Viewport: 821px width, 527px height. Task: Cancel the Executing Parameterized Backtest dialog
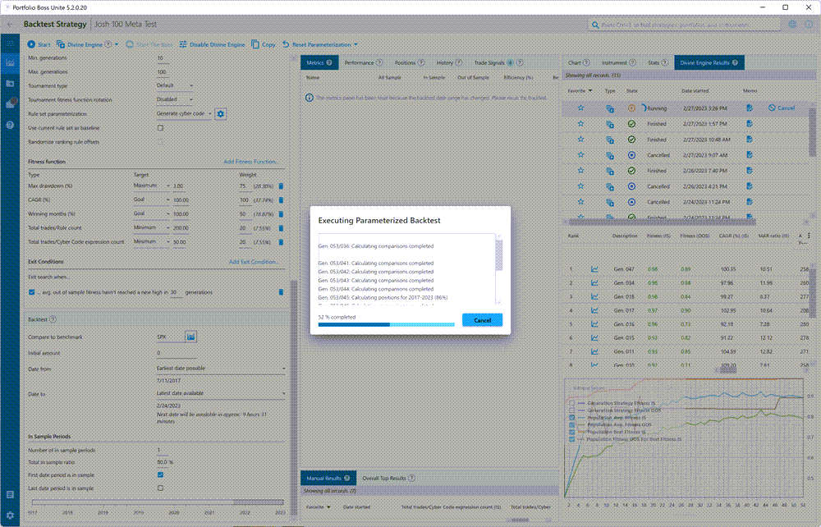pyautogui.click(x=482, y=320)
